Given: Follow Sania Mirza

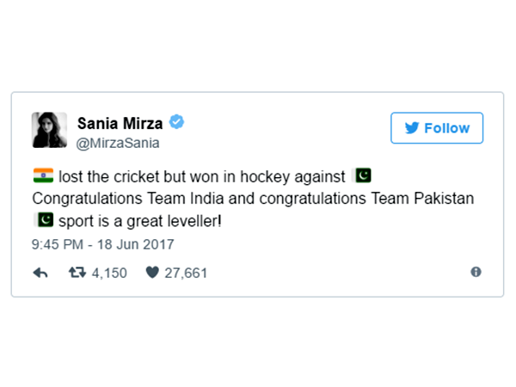Looking at the screenshot, I should click(437, 128).
